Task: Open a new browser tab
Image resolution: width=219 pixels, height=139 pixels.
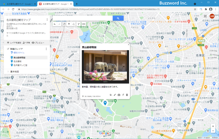Action: click(x=77, y=4)
